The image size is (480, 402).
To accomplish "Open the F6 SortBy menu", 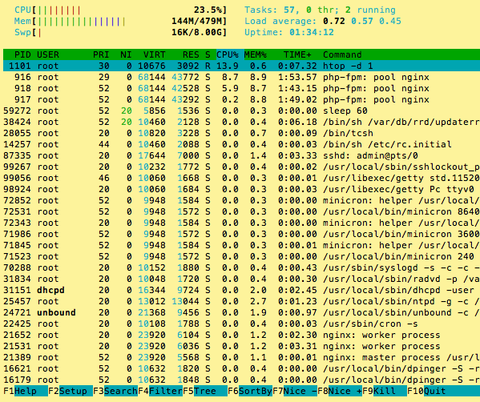I will 250,391.
